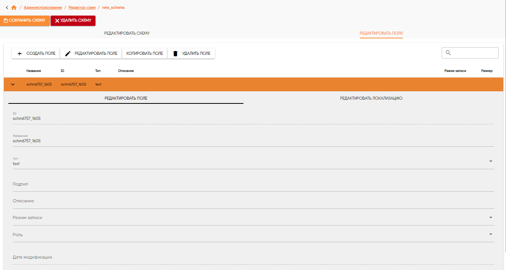The width and height of the screenshot is (506, 270).
Task: Click the Подтип input field
Action: point(253,184)
